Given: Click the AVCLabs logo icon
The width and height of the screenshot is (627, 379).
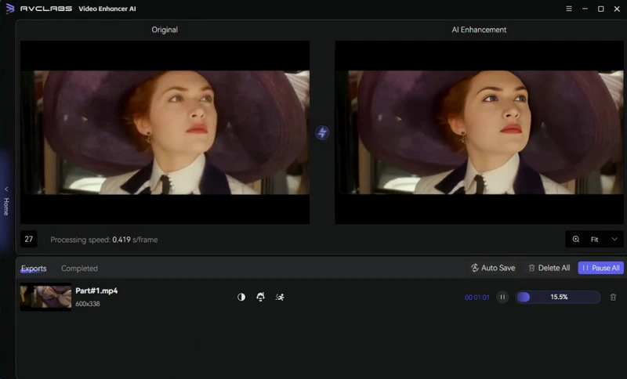Looking at the screenshot, I should (x=10, y=9).
